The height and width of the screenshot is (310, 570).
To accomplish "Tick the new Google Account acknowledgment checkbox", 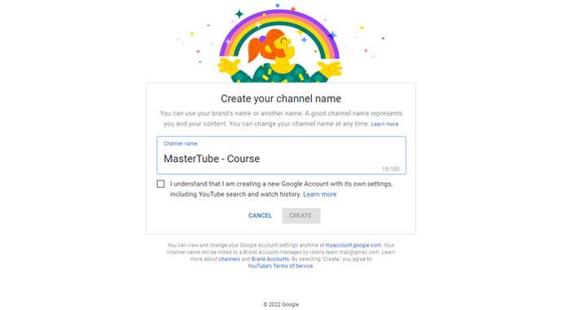I will pyautogui.click(x=160, y=184).
